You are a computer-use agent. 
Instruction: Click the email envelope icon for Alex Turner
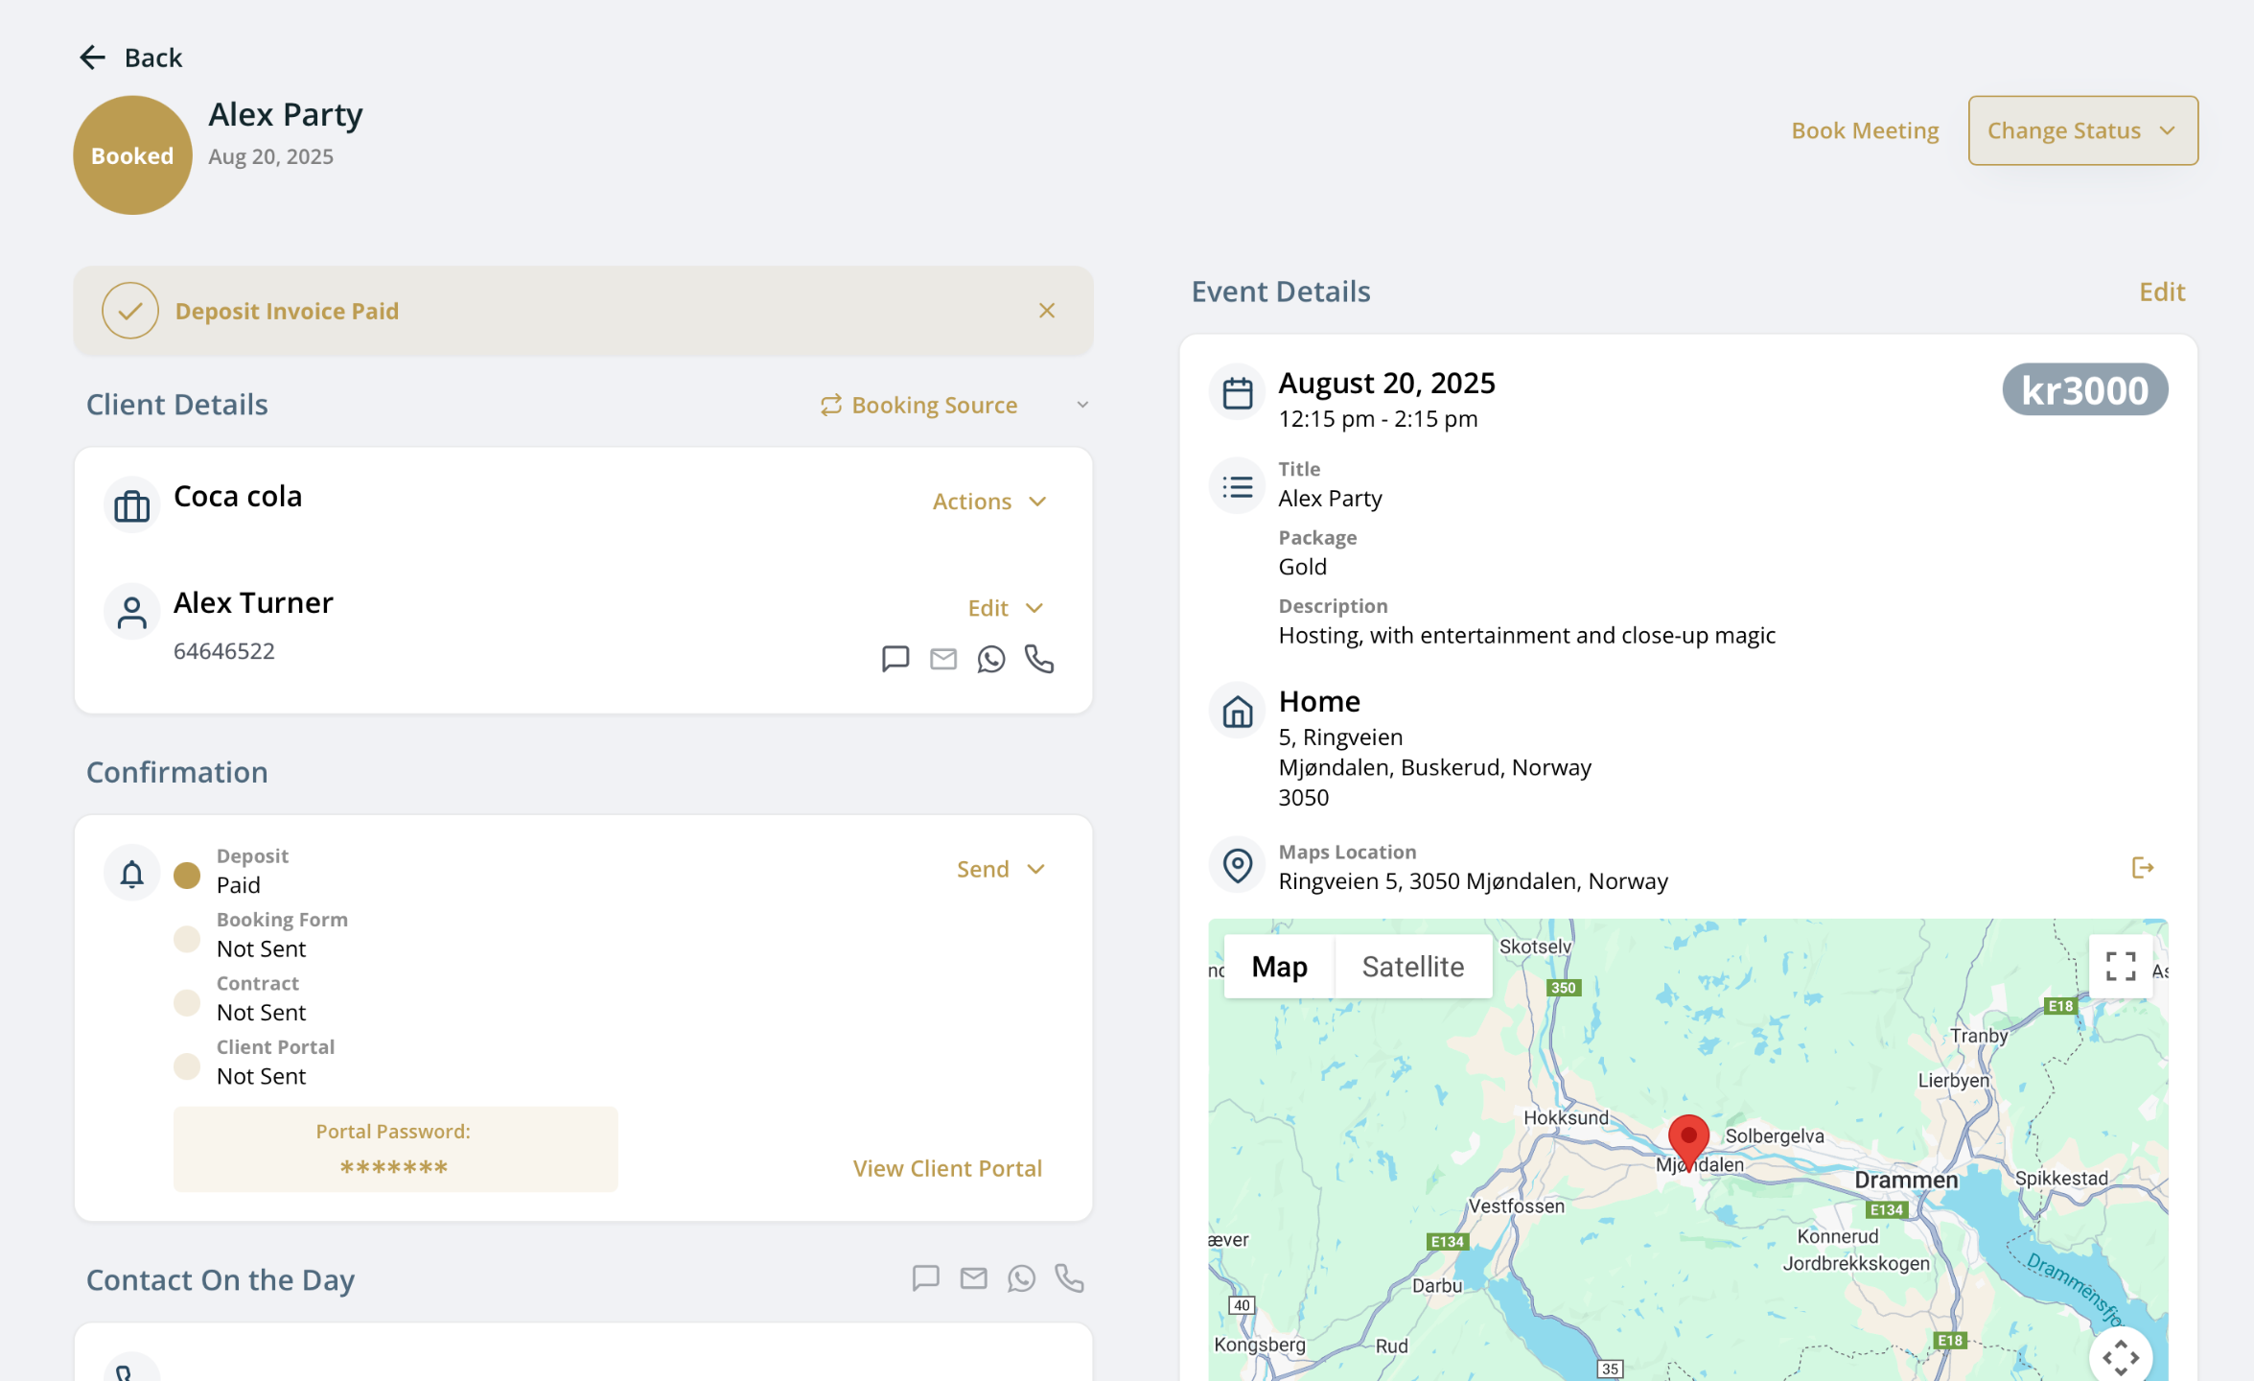tap(943, 659)
